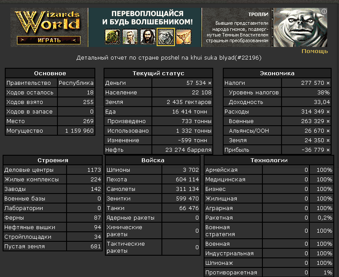This screenshot has height=277, width=339.
Task: Click Произведено value 733 тонны
Action: pyautogui.click(x=196, y=121)
